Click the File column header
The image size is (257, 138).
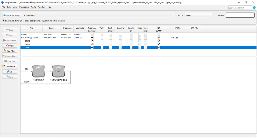(31, 29)
